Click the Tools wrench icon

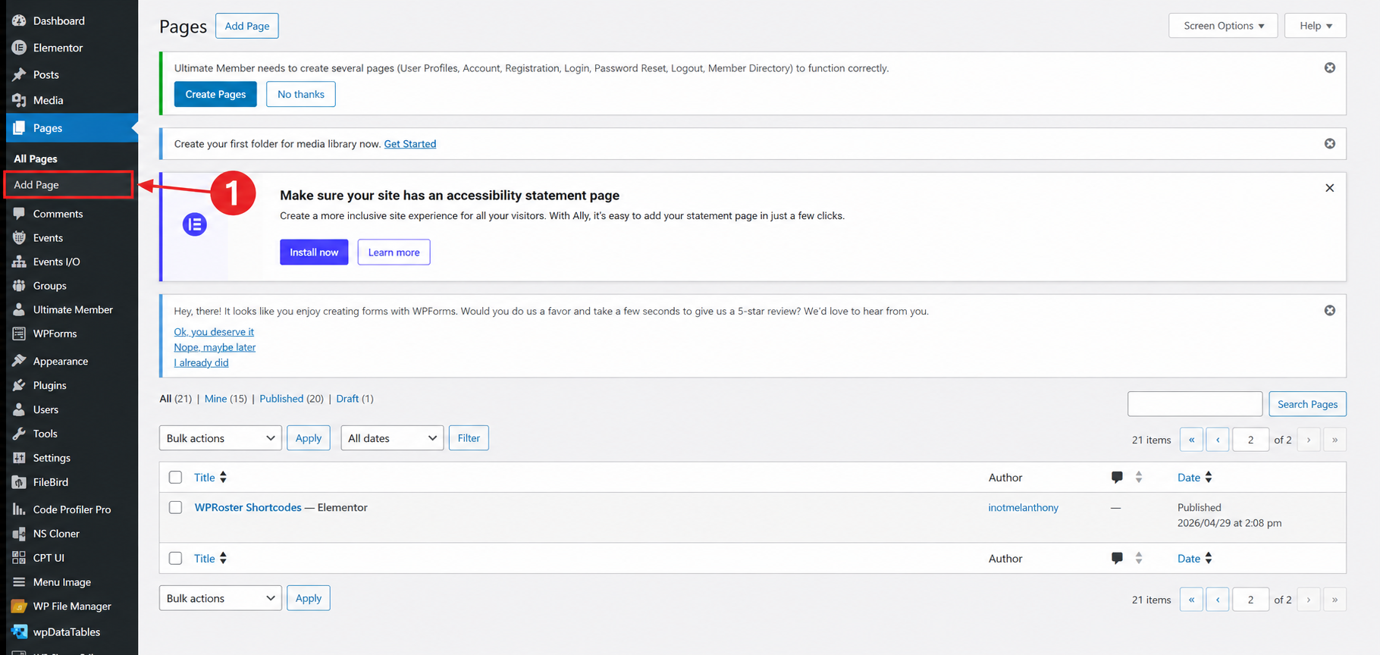(x=19, y=434)
